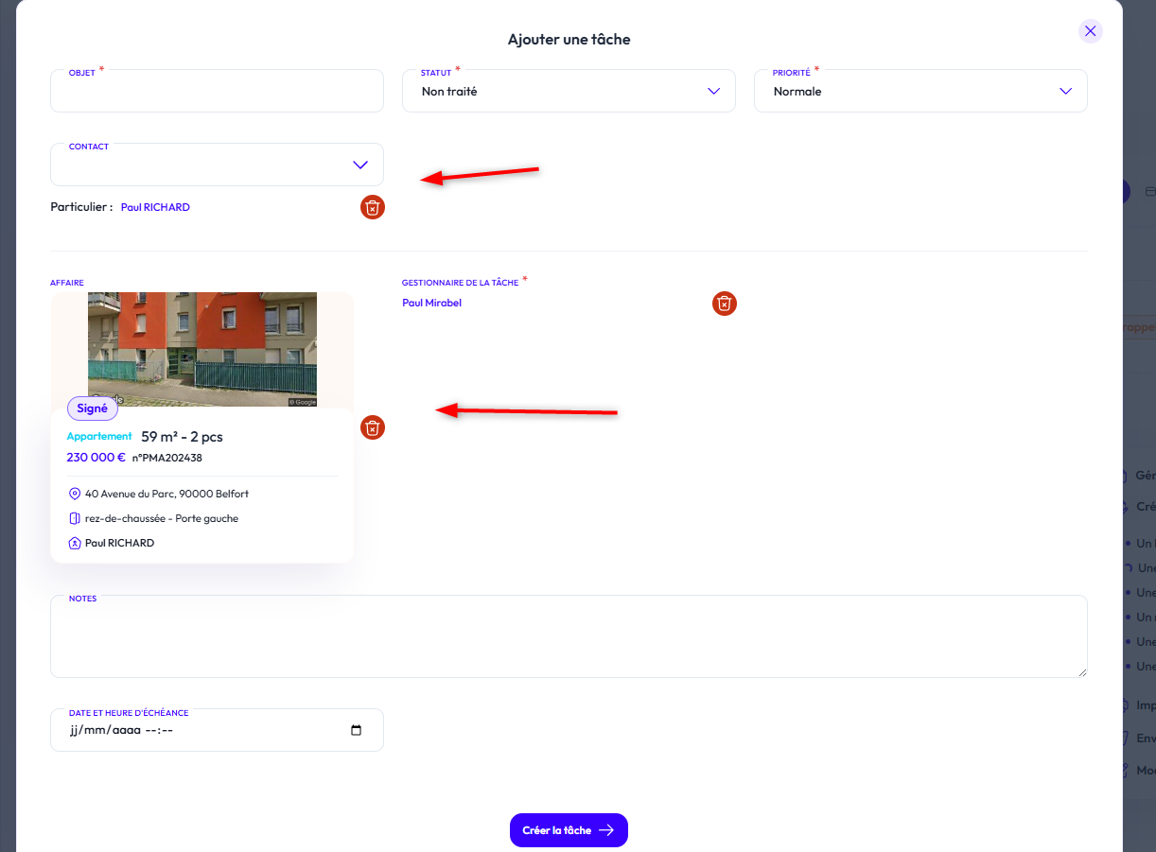Expand the Priorité dropdown

920,92
